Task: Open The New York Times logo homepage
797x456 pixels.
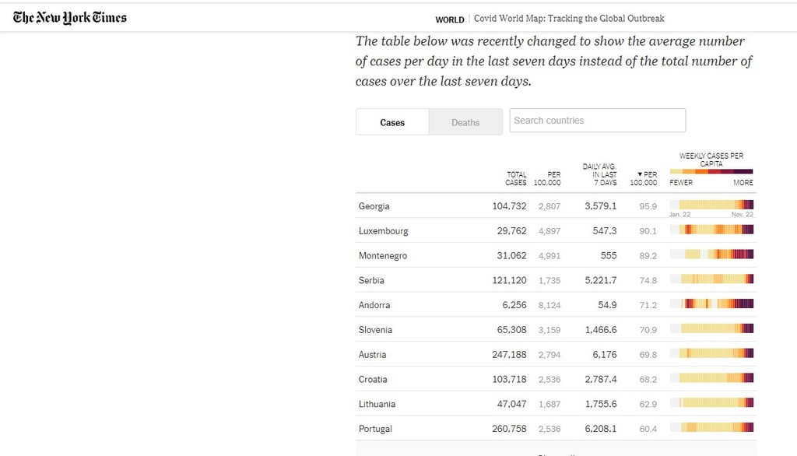Action: [x=69, y=18]
